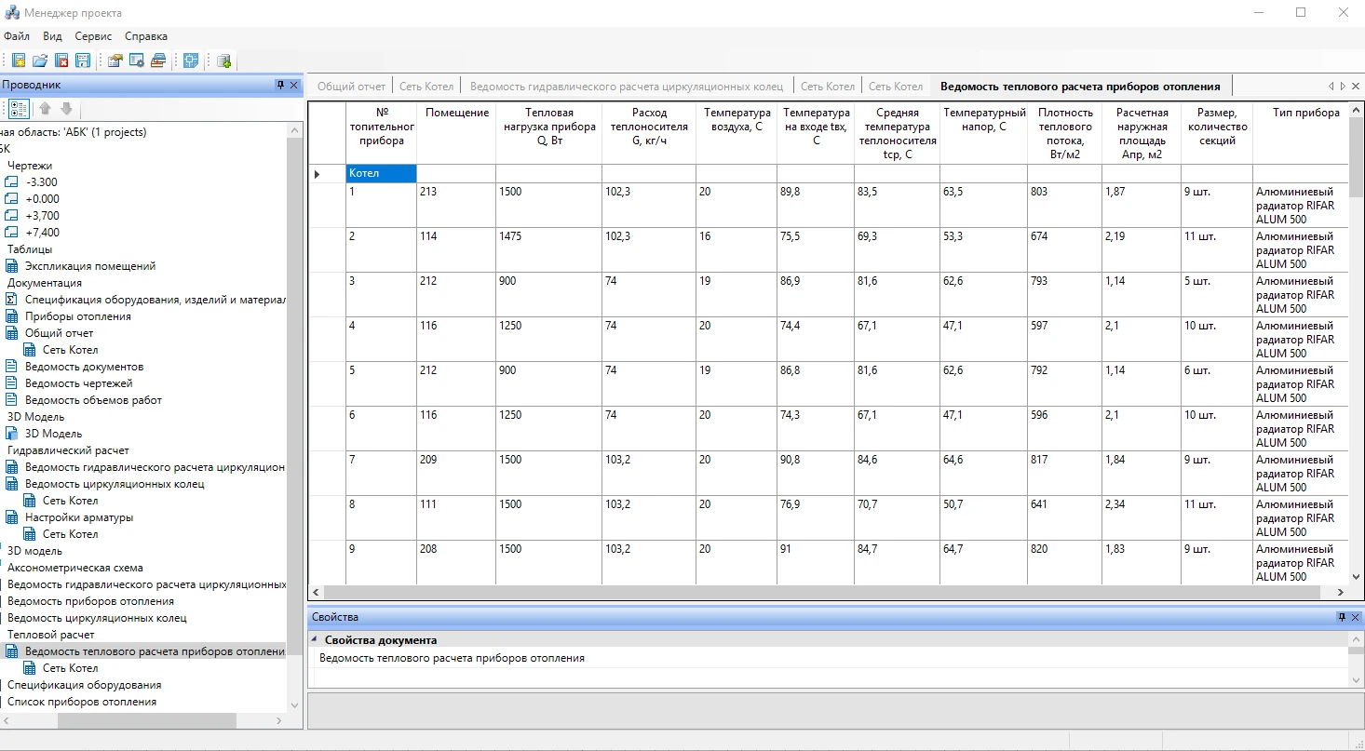
Task: Toggle the pin on the Проводник panel
Action: coord(280,85)
